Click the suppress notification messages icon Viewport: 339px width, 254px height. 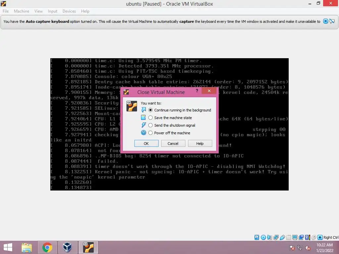tap(332, 21)
